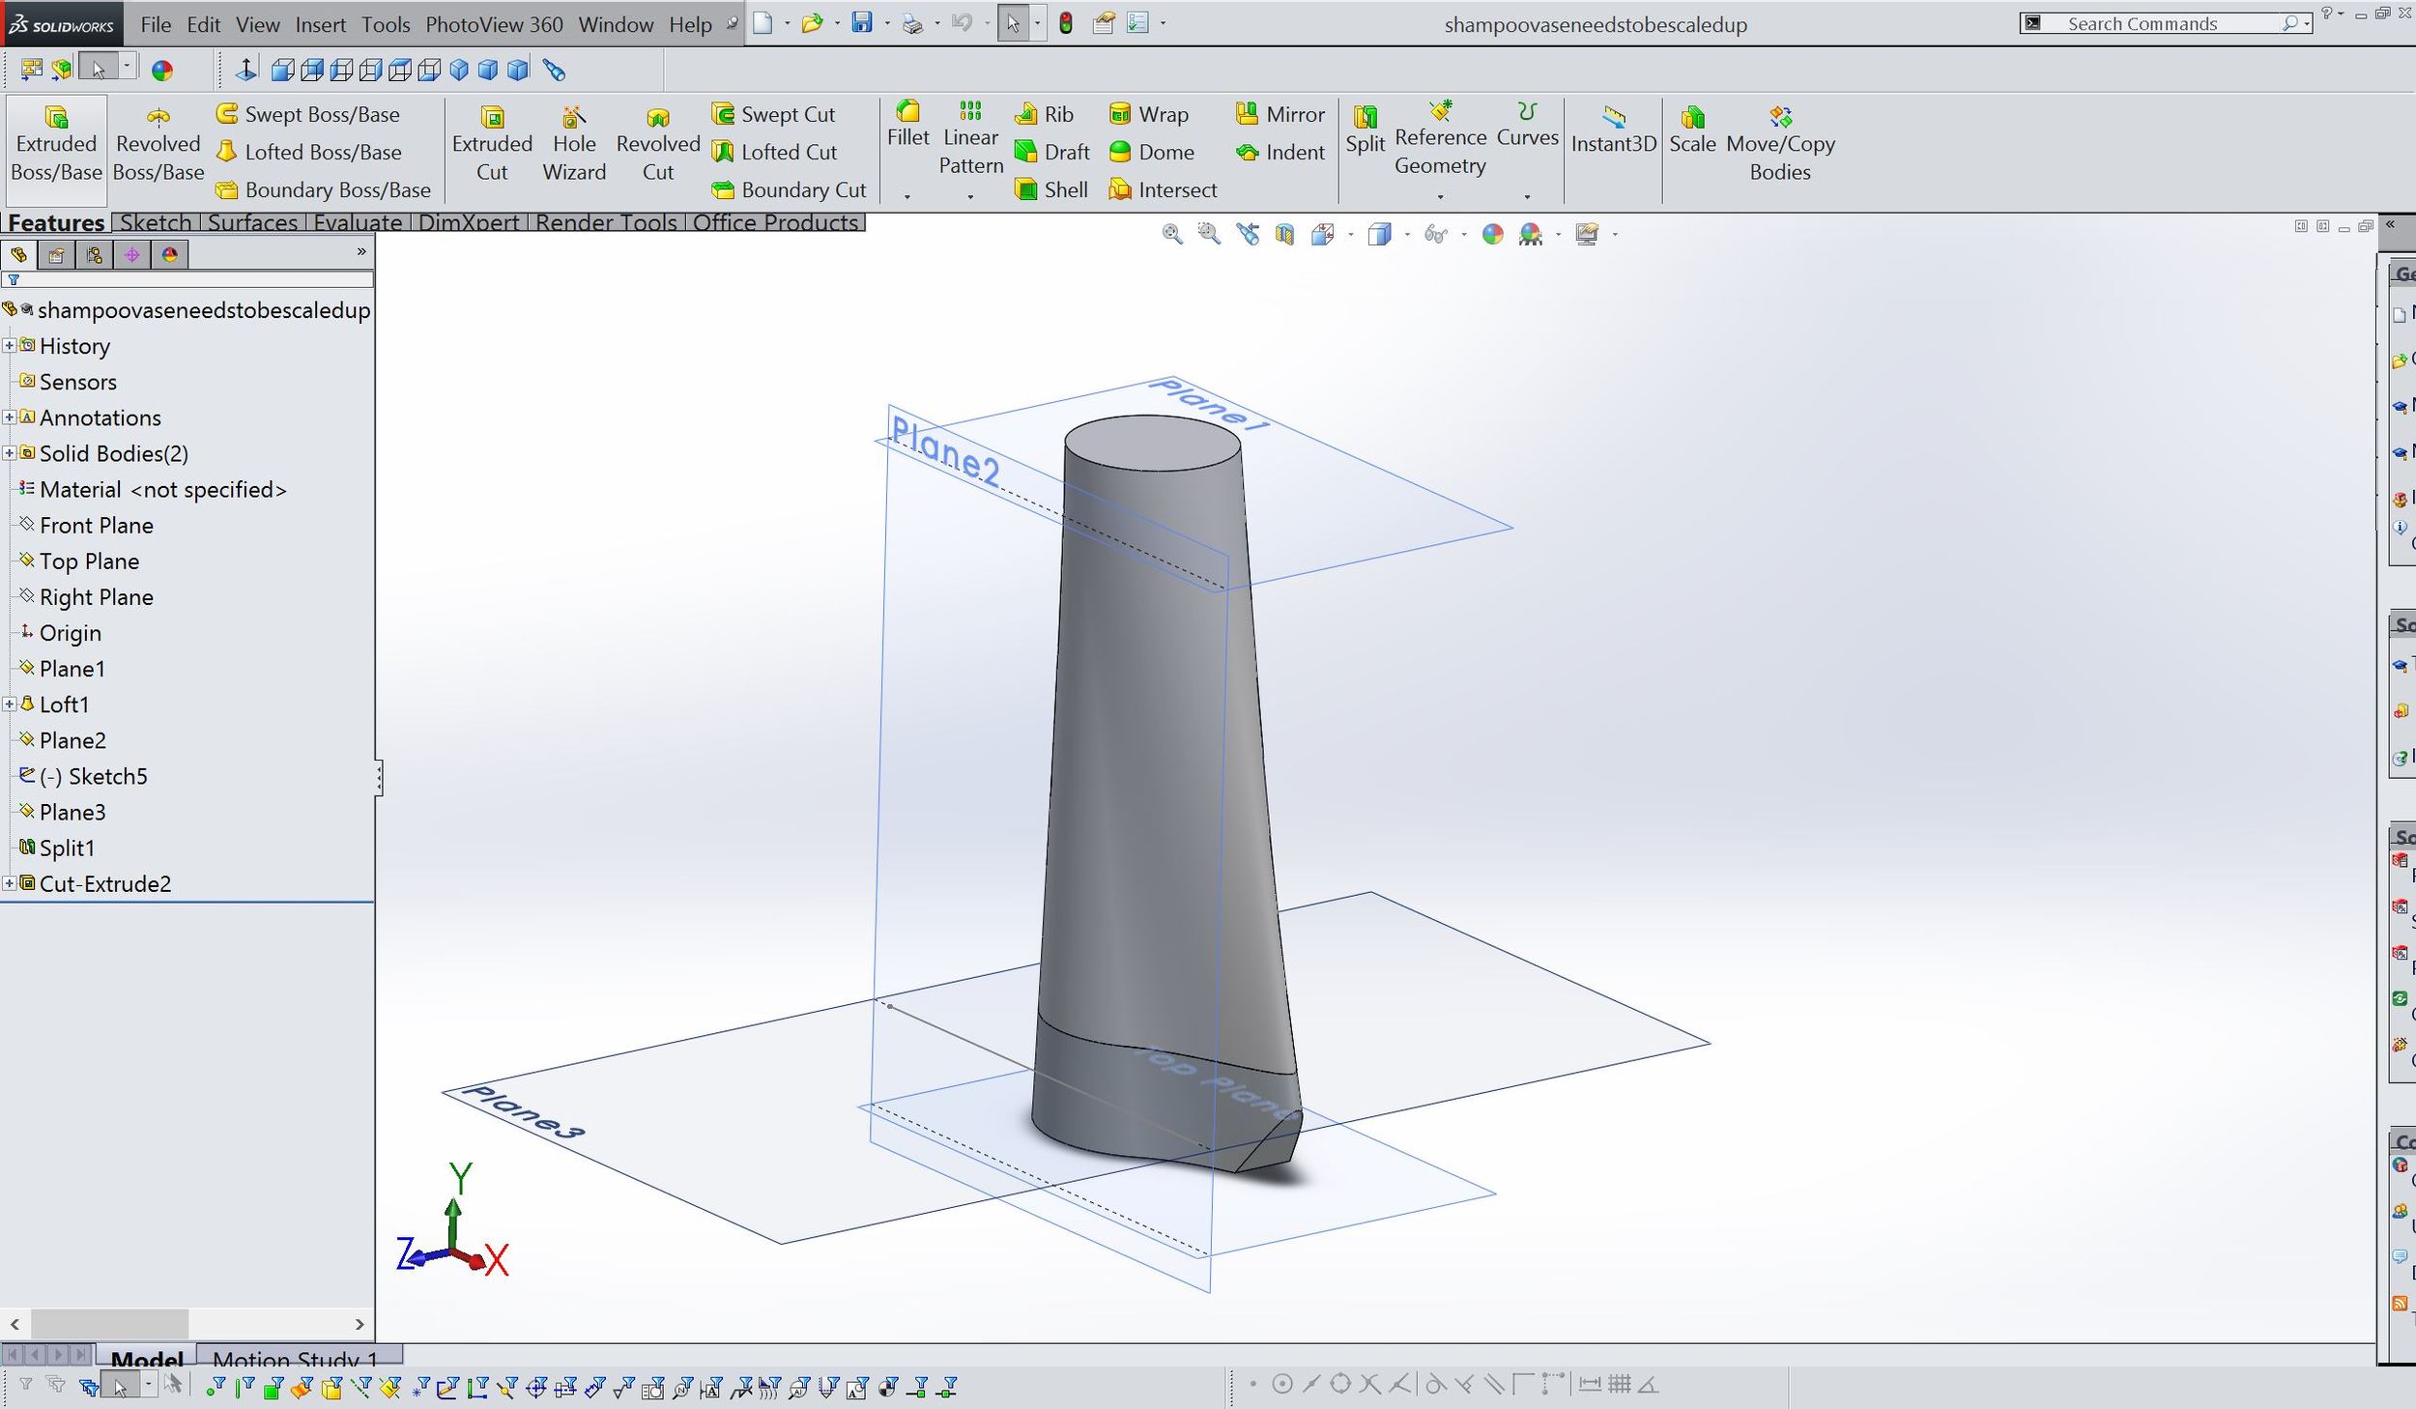
Task: Open the Tools menu
Action: 386,24
